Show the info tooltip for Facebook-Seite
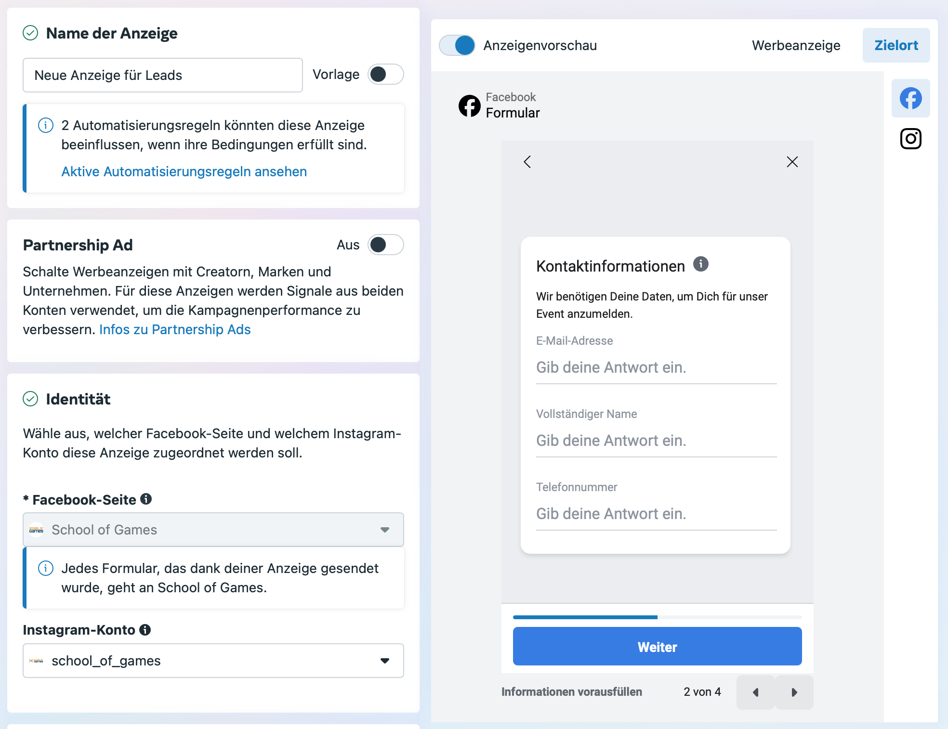This screenshot has width=948, height=729. tap(146, 499)
